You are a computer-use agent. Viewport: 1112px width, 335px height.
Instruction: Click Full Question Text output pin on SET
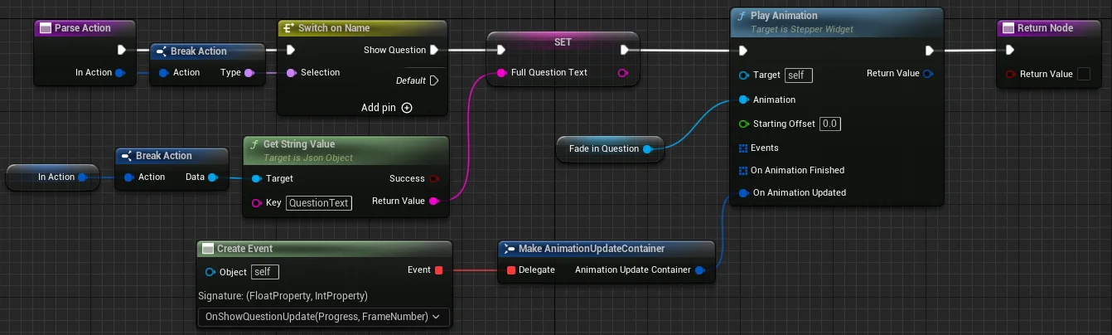click(623, 73)
